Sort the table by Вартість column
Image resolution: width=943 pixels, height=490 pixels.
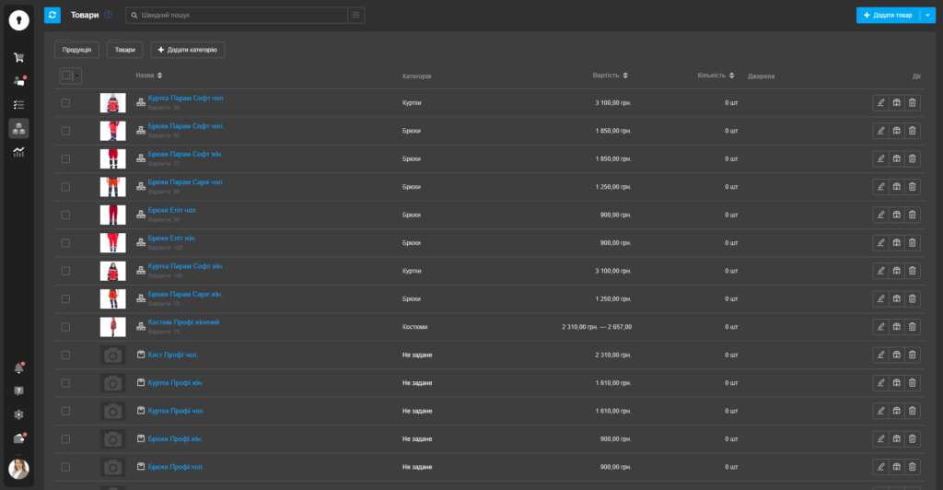pyautogui.click(x=611, y=76)
